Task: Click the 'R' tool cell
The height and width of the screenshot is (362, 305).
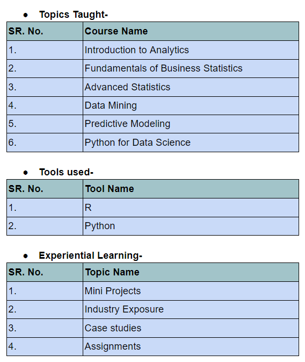Action: tap(191, 208)
